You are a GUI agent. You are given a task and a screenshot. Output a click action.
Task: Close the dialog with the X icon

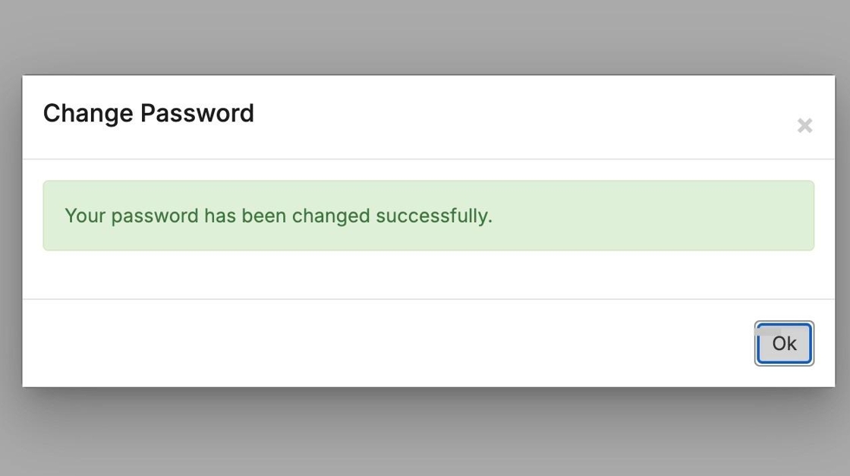804,125
